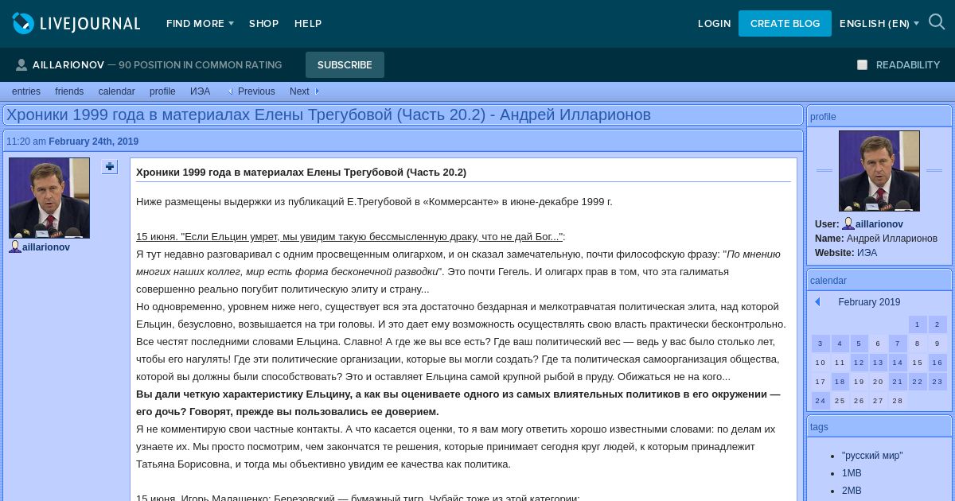Viewport: 955px width, 501px height.
Task: Go to the entries tab
Action: pos(26,91)
